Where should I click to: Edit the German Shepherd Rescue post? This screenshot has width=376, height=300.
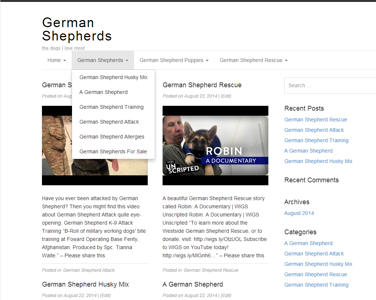point(226,96)
